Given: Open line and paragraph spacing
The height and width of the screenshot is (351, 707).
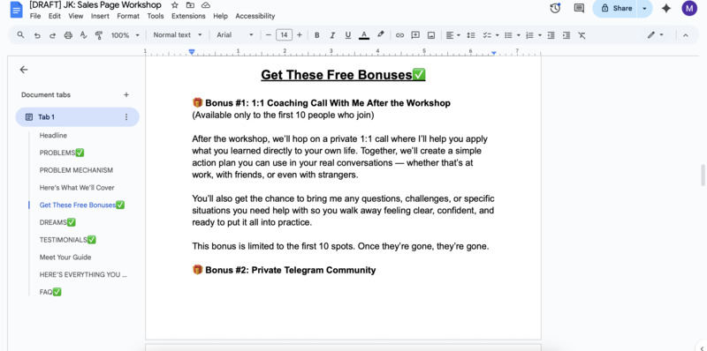Looking at the screenshot, I should [x=471, y=35].
